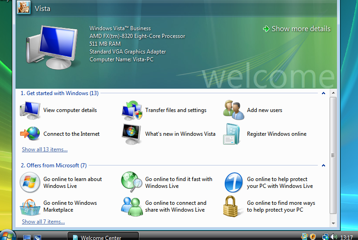Open the Windows Marketplace basket icon
This screenshot has width=358, height=240.
[30, 208]
